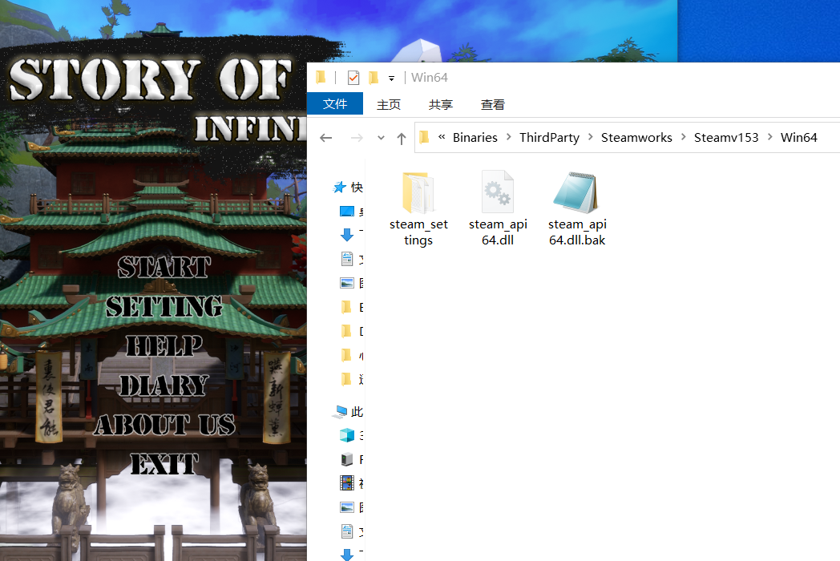Go up one folder with up arrow

402,138
